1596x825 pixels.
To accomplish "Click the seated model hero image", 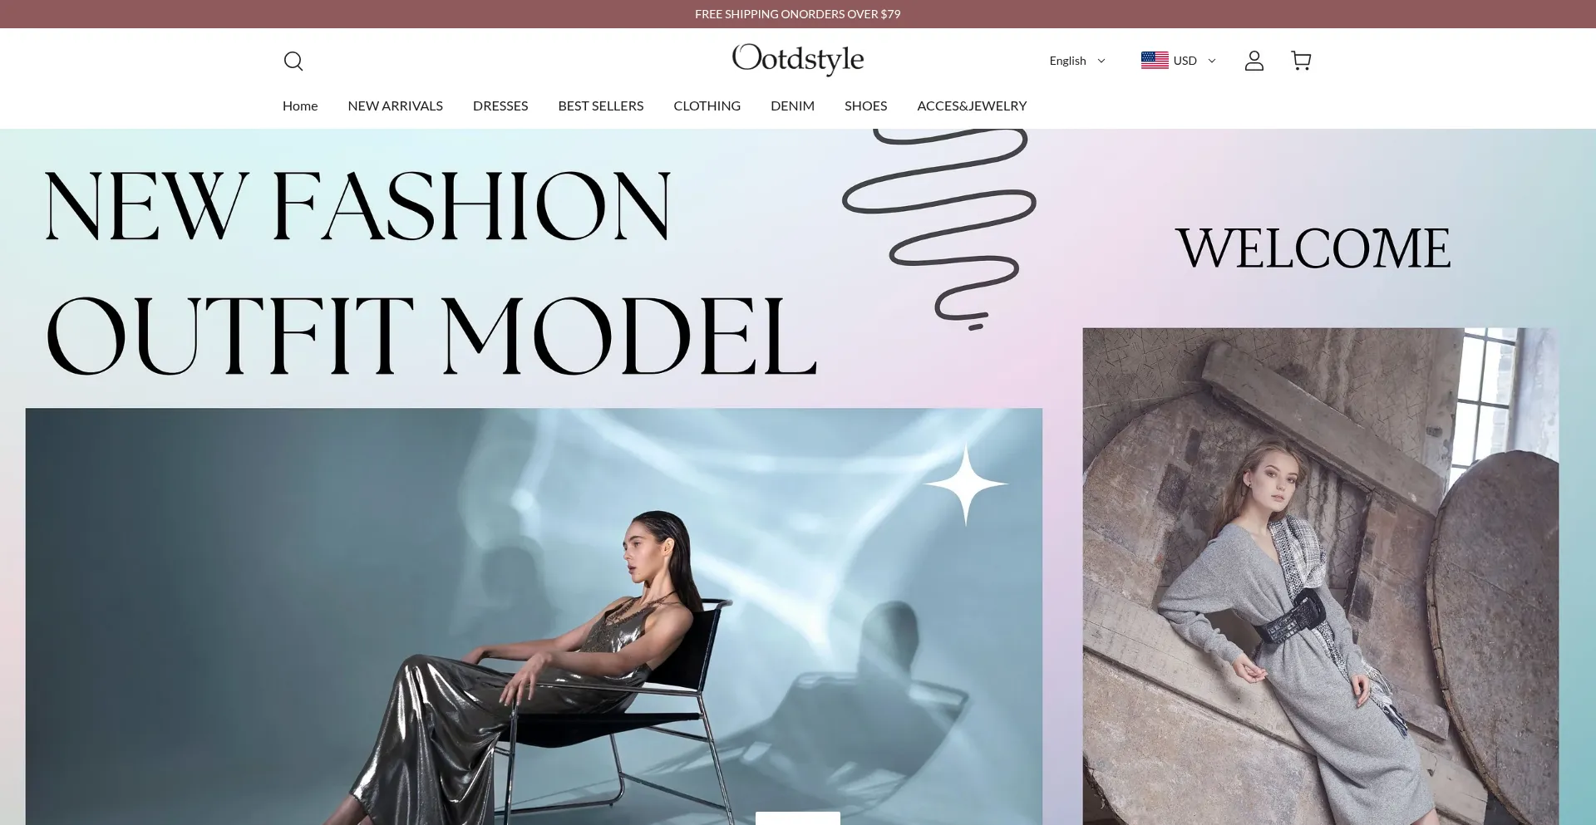I will coord(534,616).
